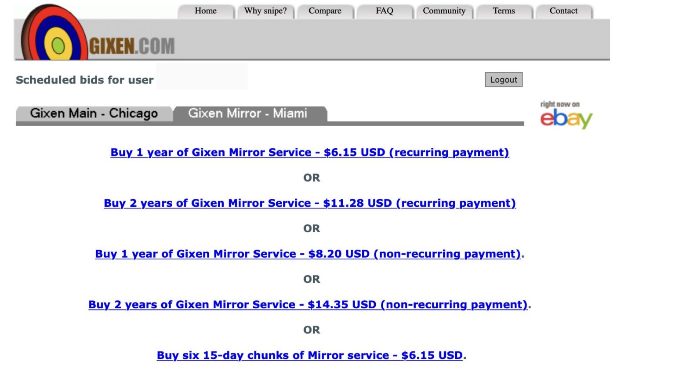Select the Compare nav tab

coord(325,11)
